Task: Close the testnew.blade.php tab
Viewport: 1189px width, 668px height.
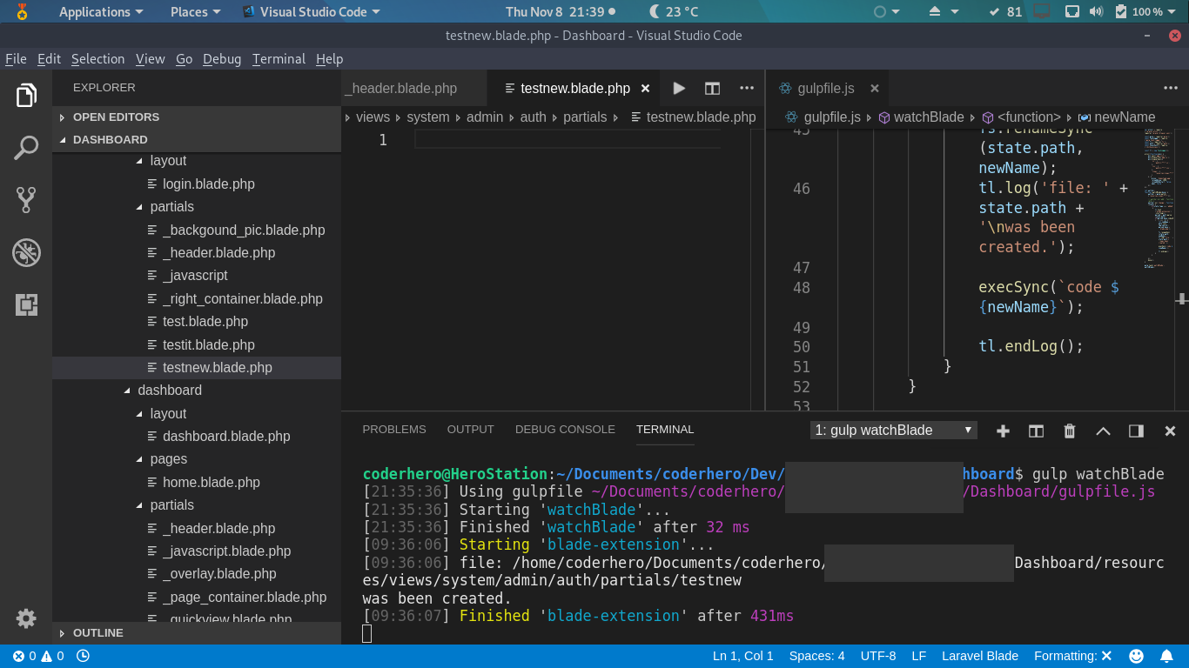Action: [646, 88]
